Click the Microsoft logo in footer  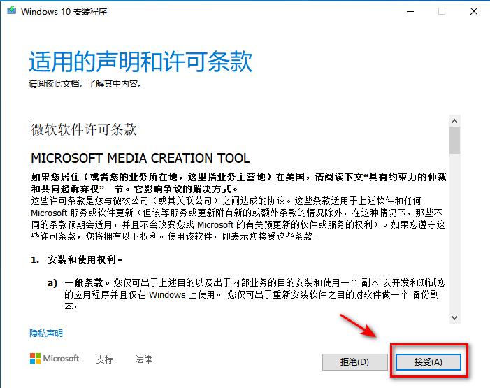[x=55, y=359]
